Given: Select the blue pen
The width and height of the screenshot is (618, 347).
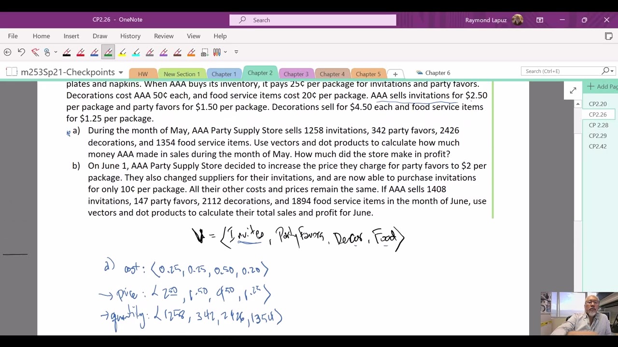Looking at the screenshot, I should coord(94,52).
